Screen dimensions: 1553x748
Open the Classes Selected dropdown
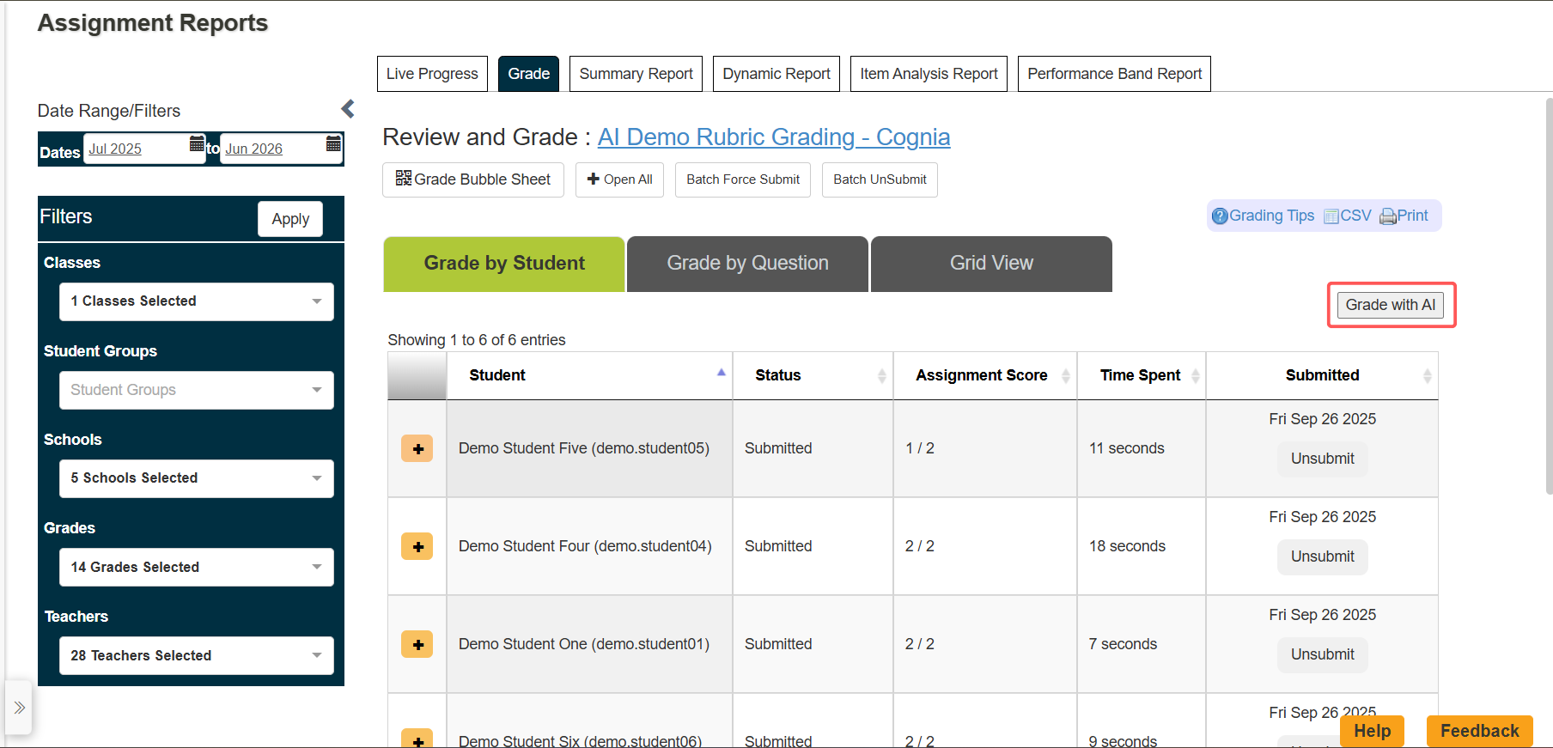point(197,301)
